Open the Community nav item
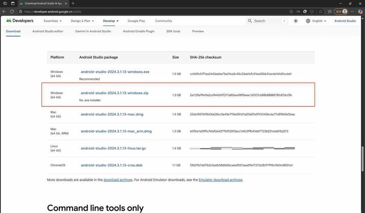Image resolution: width=365 pixels, height=213 pixels. click(163, 21)
